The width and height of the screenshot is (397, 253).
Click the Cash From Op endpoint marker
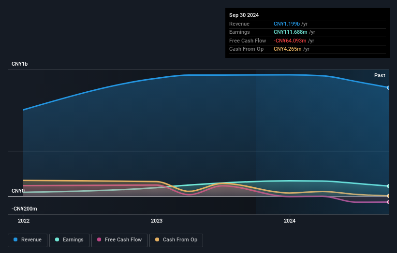(389, 196)
